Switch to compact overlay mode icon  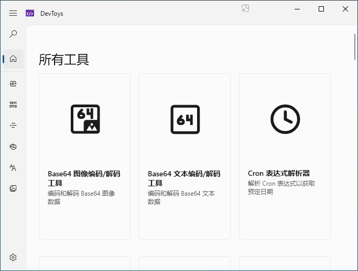click(245, 9)
